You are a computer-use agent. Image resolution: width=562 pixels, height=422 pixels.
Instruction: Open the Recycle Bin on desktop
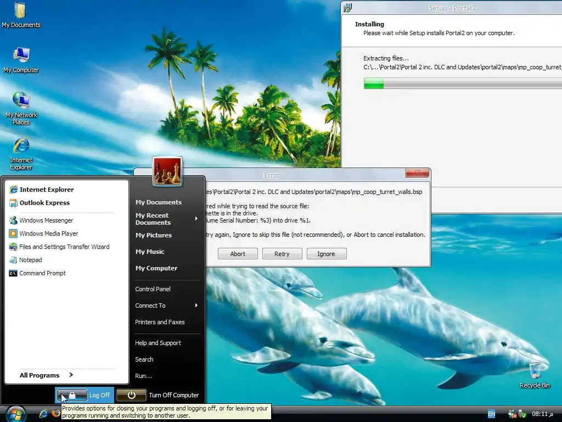(x=535, y=375)
